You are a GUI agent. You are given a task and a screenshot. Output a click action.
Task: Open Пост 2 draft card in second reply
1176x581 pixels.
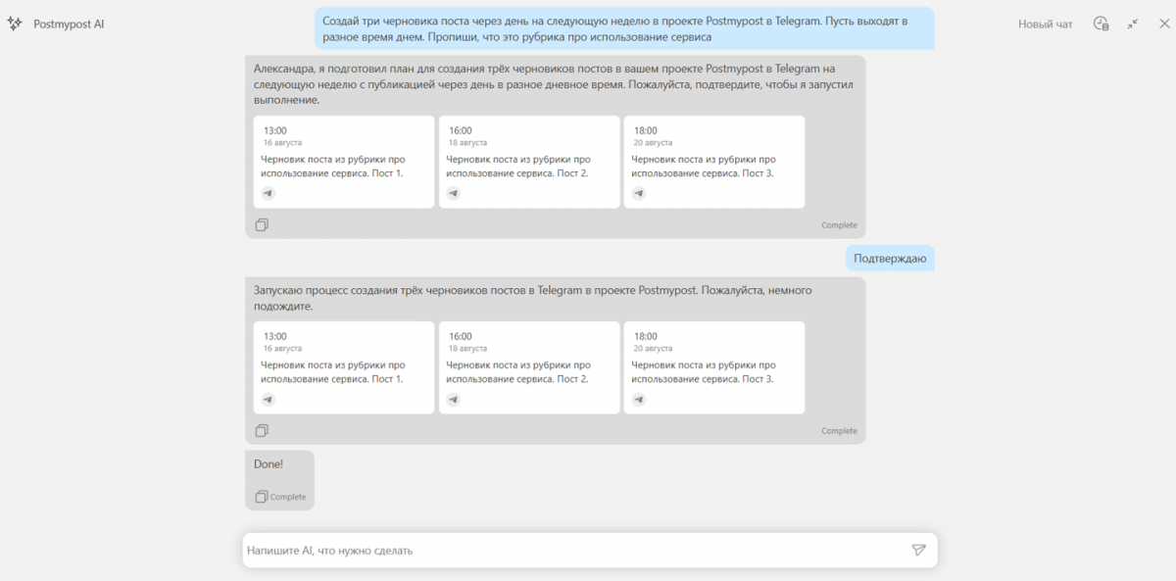528,368
